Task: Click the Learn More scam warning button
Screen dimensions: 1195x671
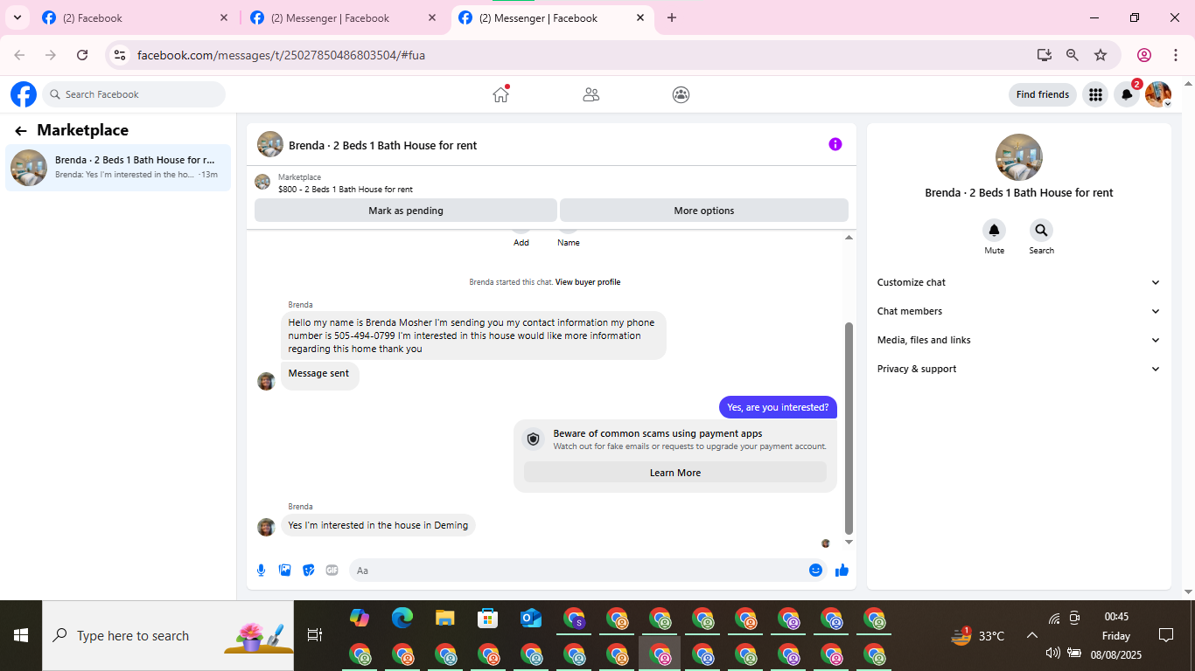Action: [x=675, y=473]
